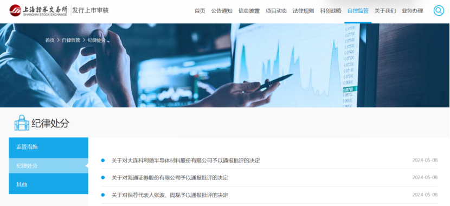The height and width of the screenshot is (206, 450).
Task: Open the 公告通知 navigation item
Action: point(222,11)
